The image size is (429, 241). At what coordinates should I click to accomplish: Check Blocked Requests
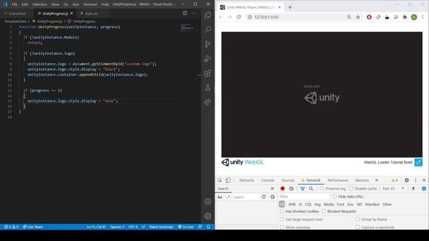324,212
